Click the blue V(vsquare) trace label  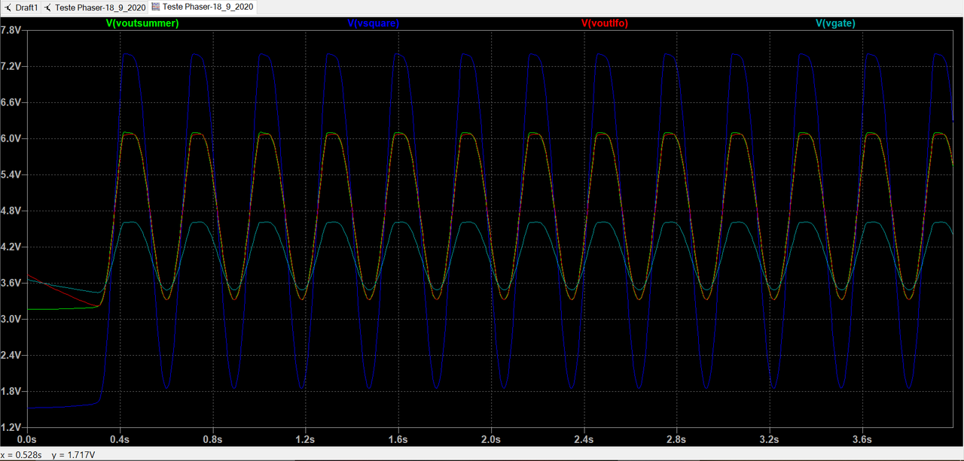click(374, 23)
